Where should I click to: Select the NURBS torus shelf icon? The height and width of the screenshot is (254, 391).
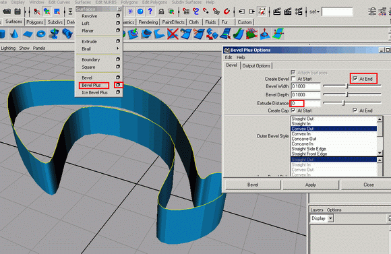(x=41, y=34)
